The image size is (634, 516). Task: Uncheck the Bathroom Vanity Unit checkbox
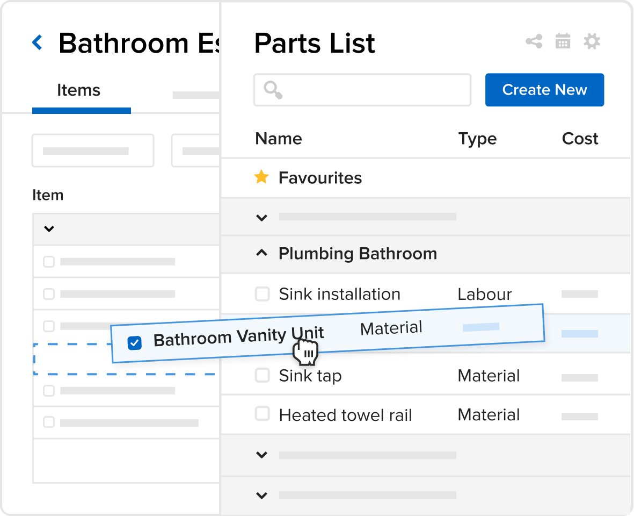click(x=134, y=342)
